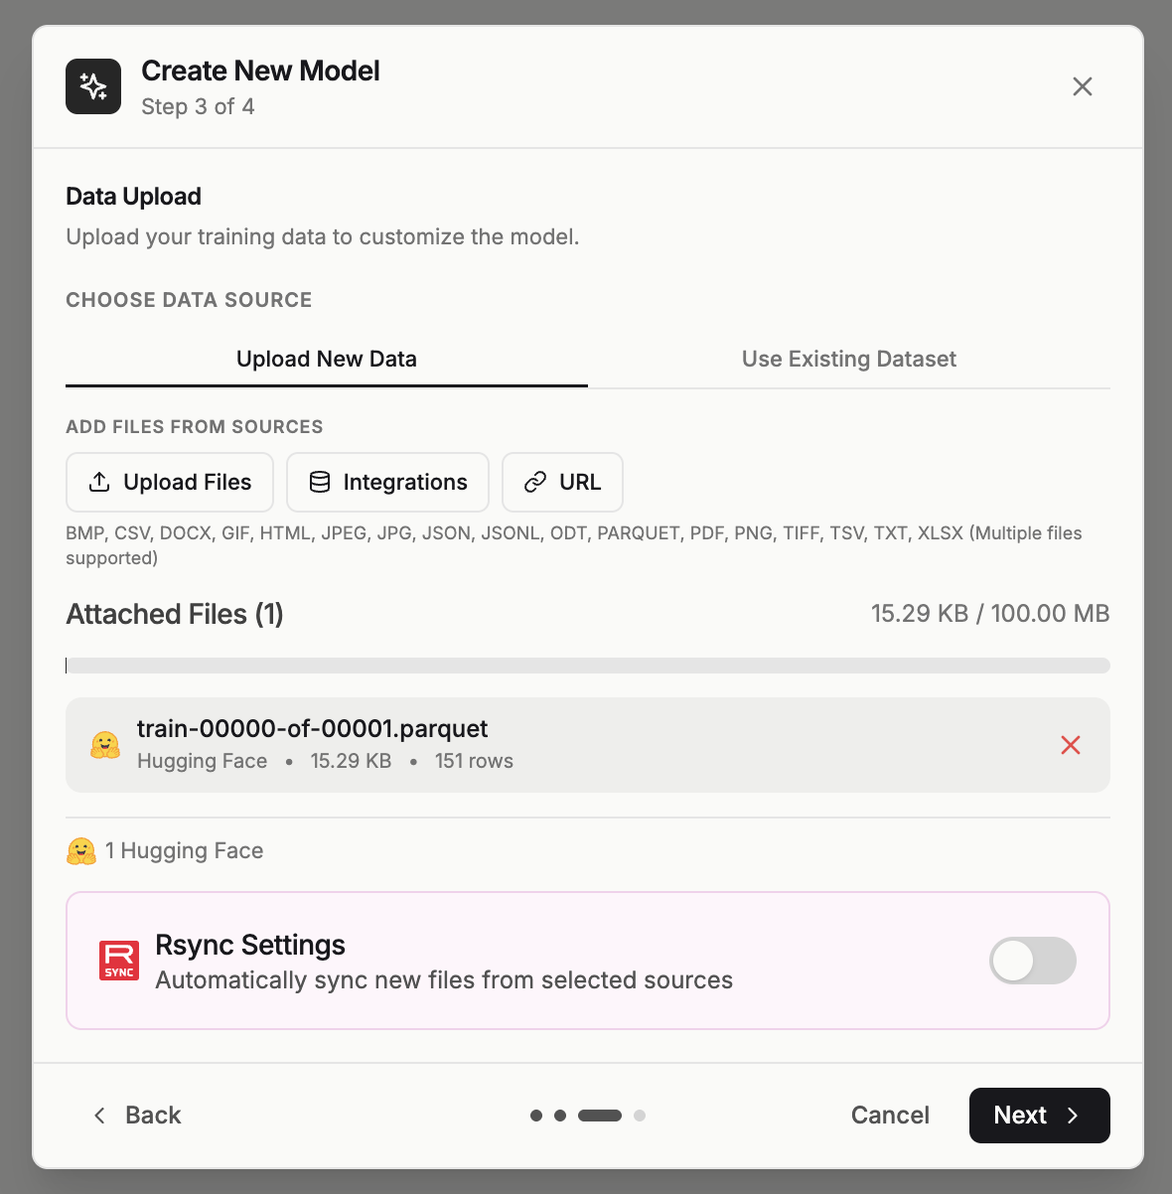Viewport: 1172px width, 1194px height.
Task: Enable the Rsync Settings toggle
Action: tap(1033, 961)
